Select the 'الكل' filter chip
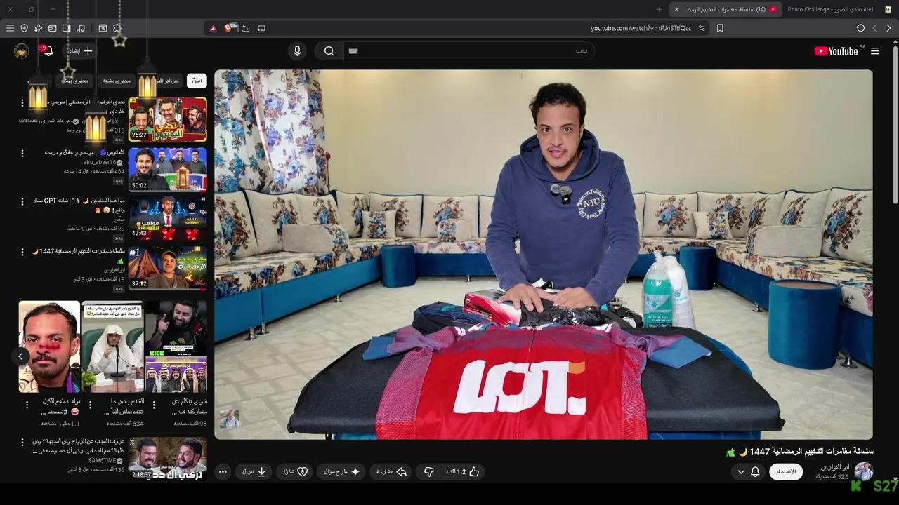The image size is (899, 505). [197, 81]
